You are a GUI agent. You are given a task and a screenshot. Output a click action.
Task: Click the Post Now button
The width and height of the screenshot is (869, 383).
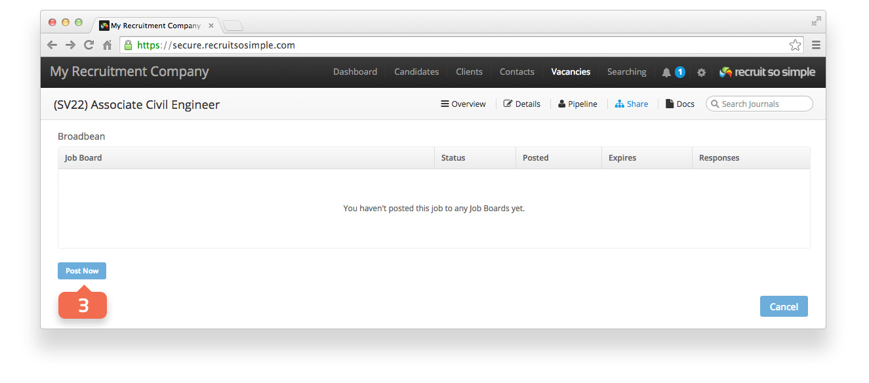[x=82, y=271]
